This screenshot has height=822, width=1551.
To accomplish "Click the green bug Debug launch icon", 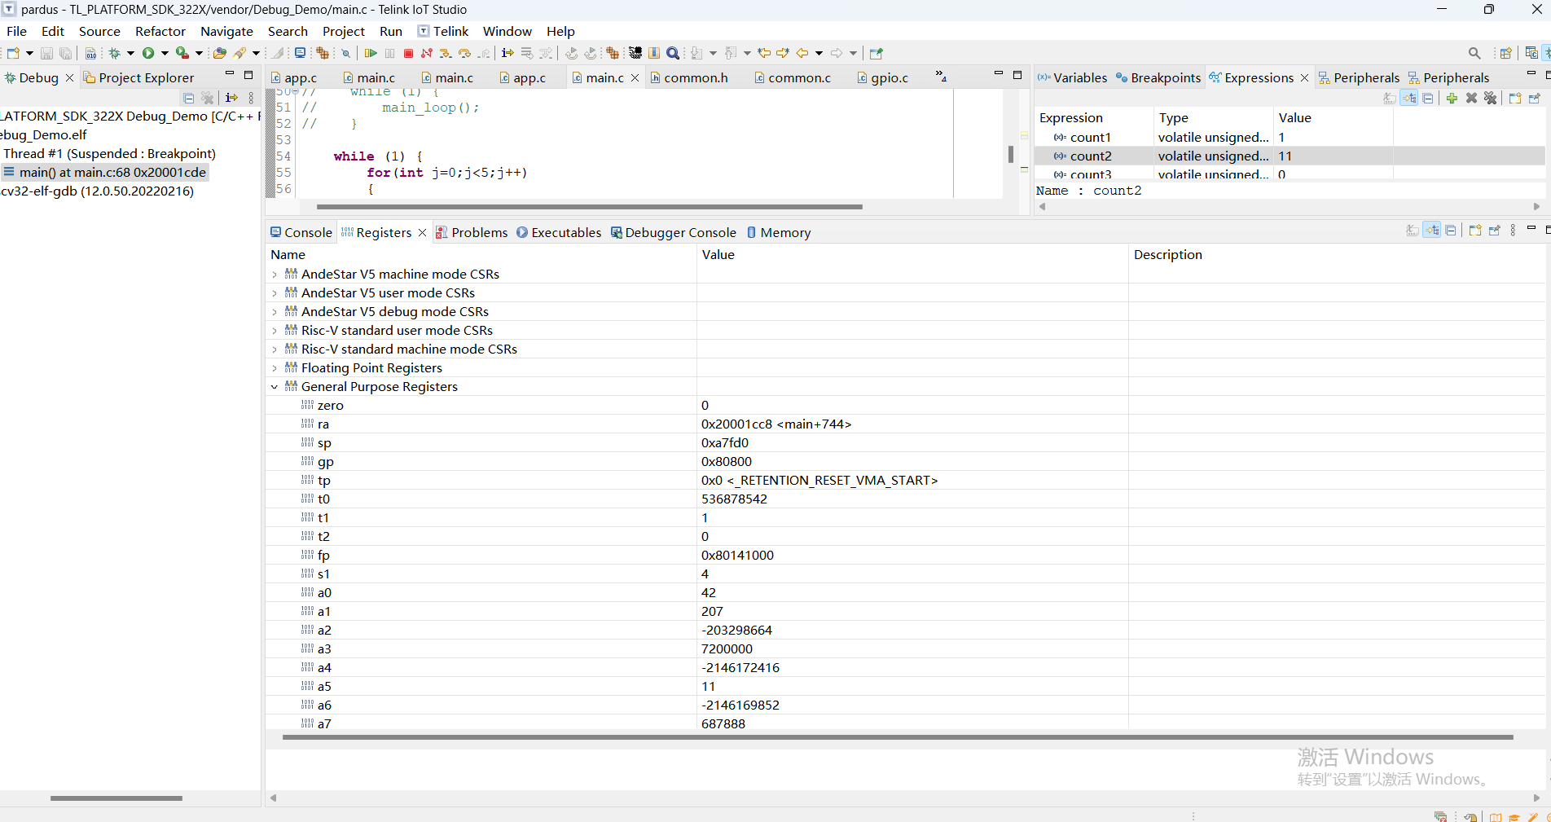I will pyautogui.click(x=115, y=53).
